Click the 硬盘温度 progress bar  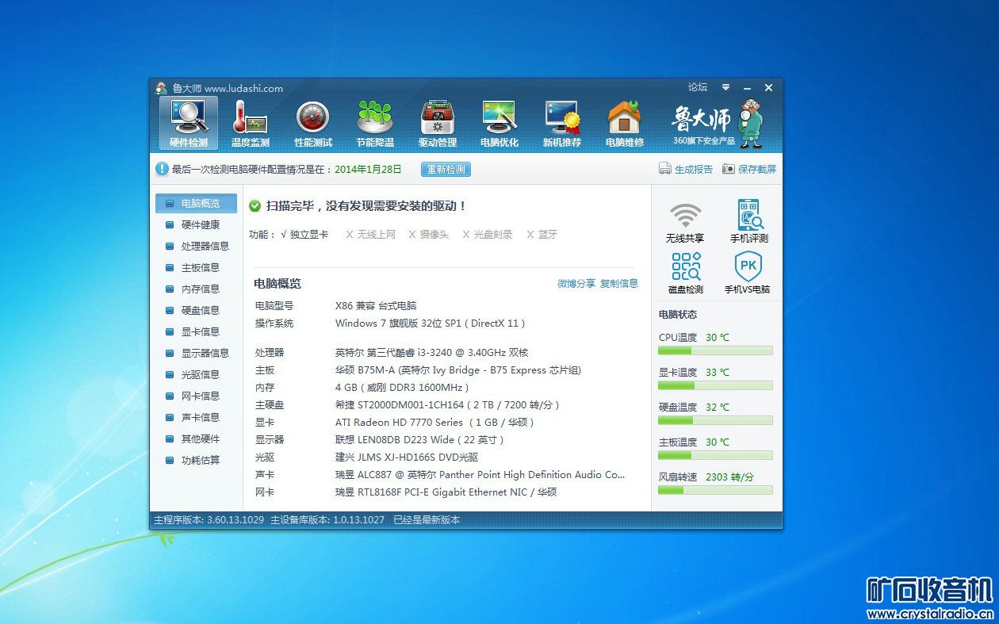click(x=715, y=420)
